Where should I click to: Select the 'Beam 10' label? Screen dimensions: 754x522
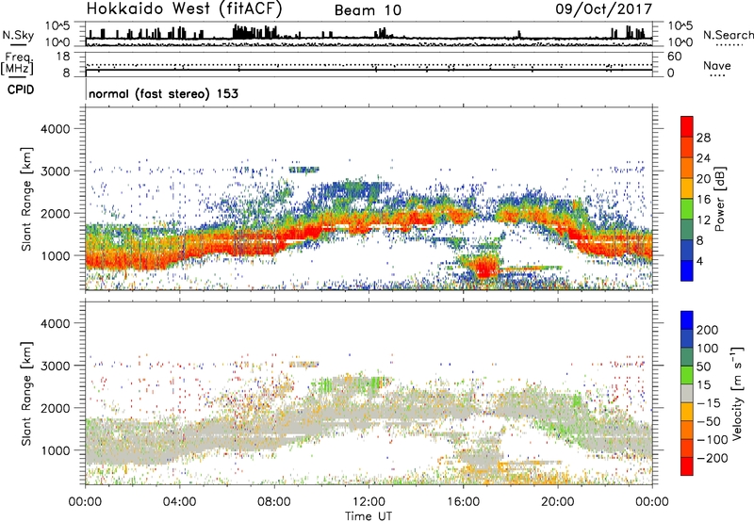[x=368, y=10]
